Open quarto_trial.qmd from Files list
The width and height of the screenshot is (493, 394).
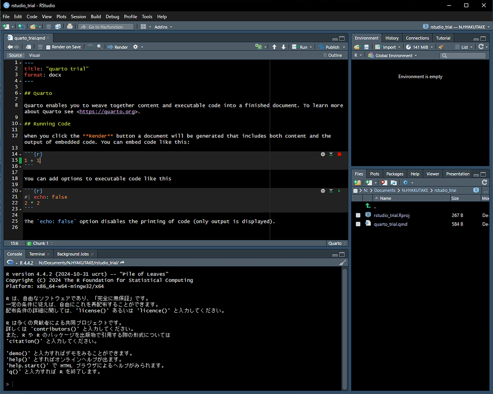[390, 224]
